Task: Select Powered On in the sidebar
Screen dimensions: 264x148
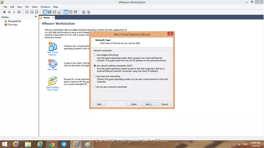Action: 14,21
